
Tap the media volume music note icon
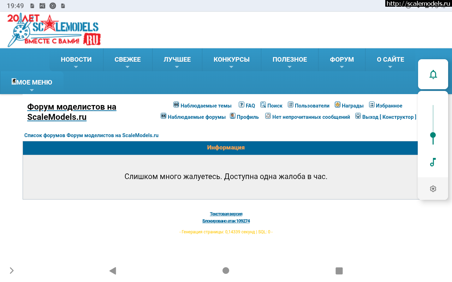click(433, 162)
